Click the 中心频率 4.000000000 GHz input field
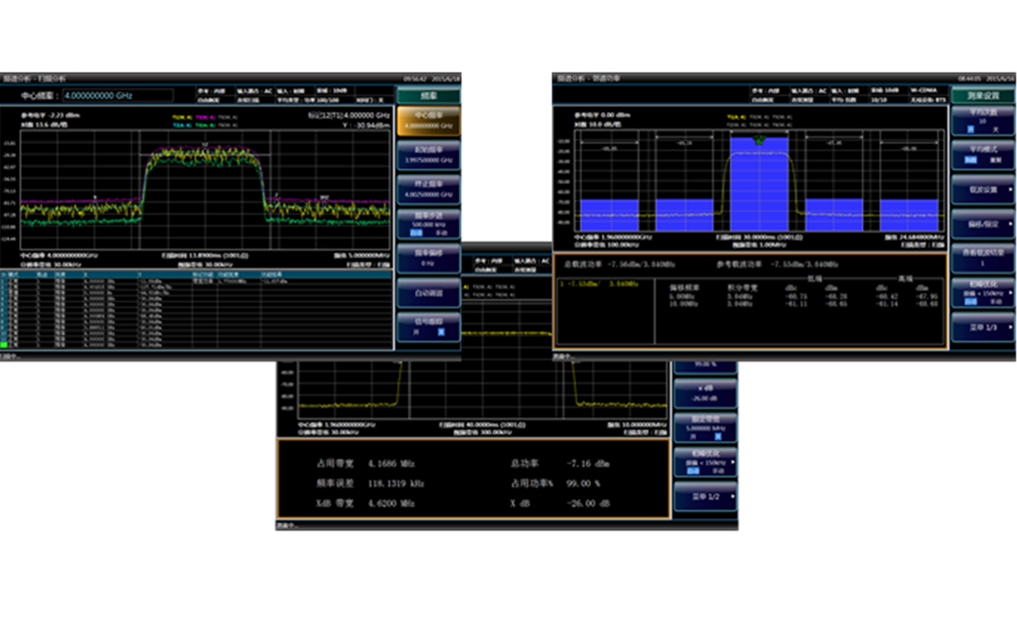1017x630 pixels. pos(118,96)
